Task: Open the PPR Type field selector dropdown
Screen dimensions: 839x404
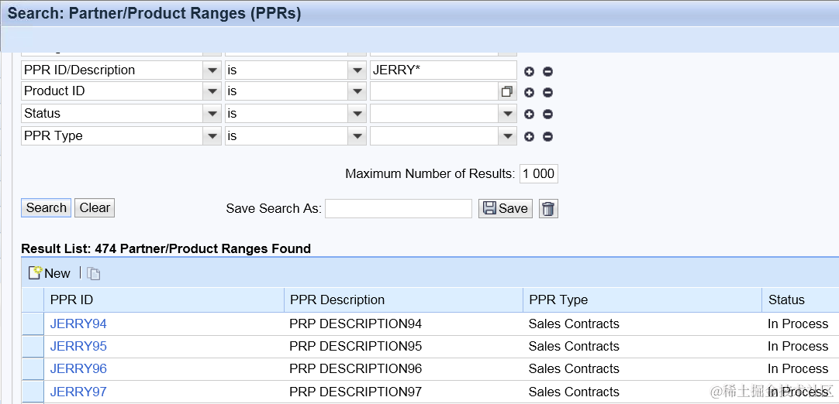Action: pyautogui.click(x=212, y=136)
